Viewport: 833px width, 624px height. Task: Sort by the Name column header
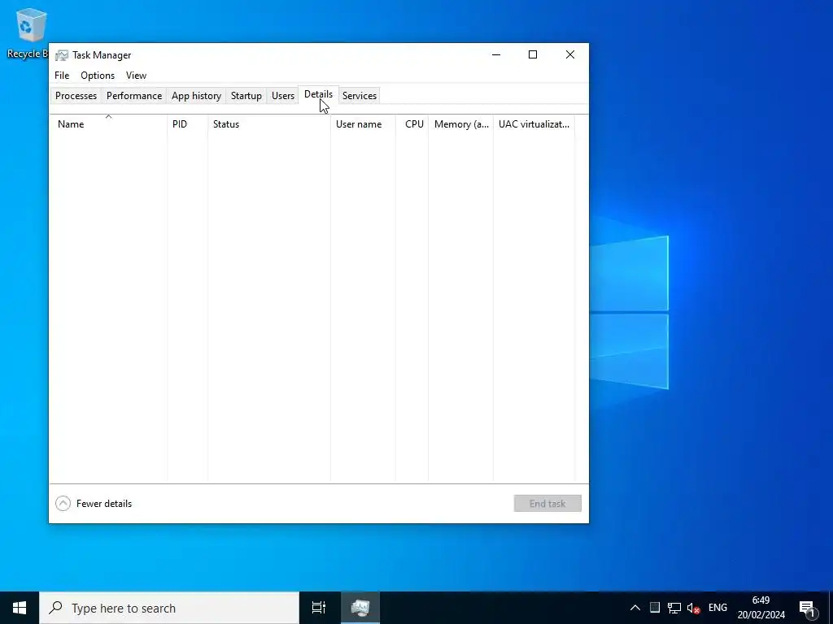pyautogui.click(x=108, y=124)
